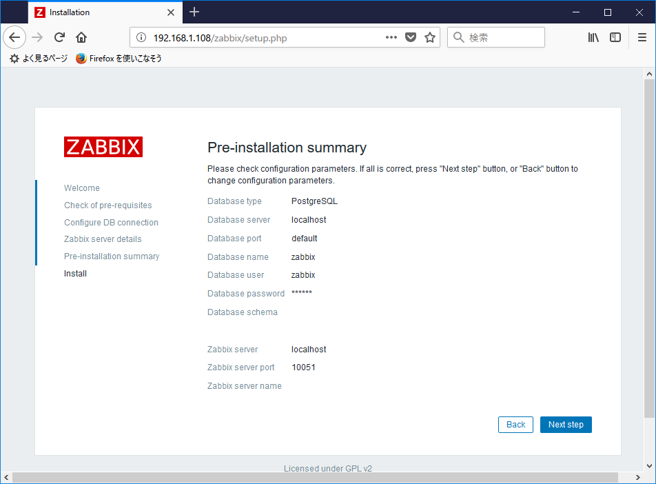Open the page actions menu with three dots
The image size is (656, 484).
(391, 37)
